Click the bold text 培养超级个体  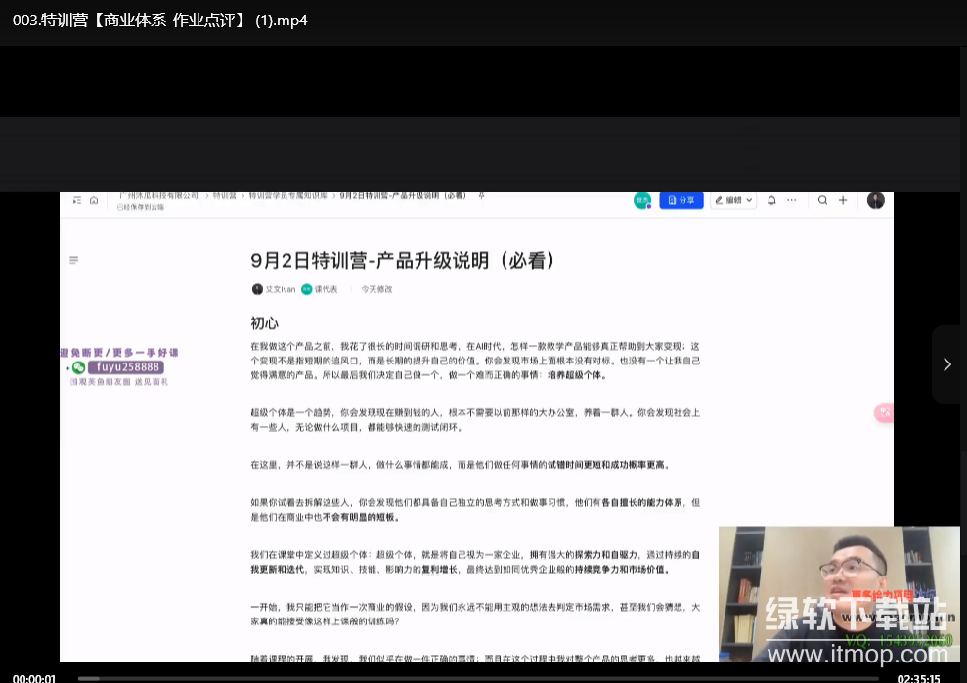[577, 375]
